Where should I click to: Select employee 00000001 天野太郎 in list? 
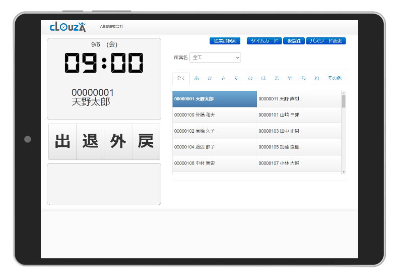(x=215, y=99)
